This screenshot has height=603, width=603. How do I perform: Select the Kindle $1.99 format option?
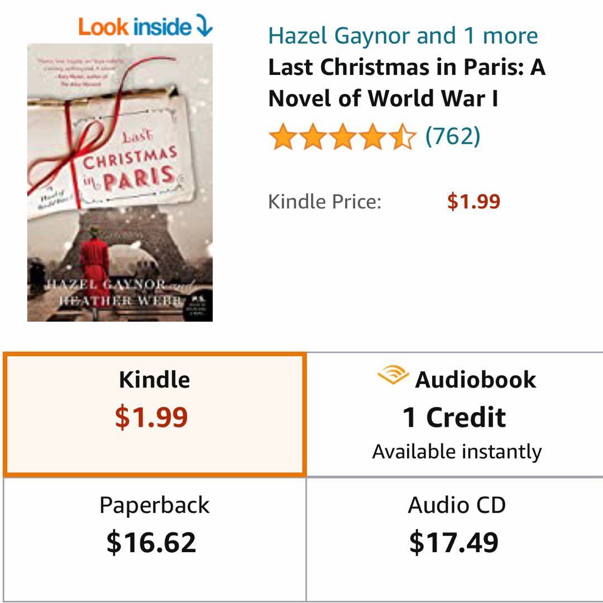pos(155,414)
